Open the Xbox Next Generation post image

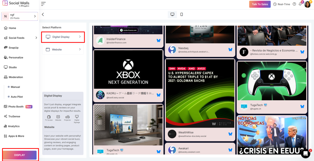(x=128, y=69)
